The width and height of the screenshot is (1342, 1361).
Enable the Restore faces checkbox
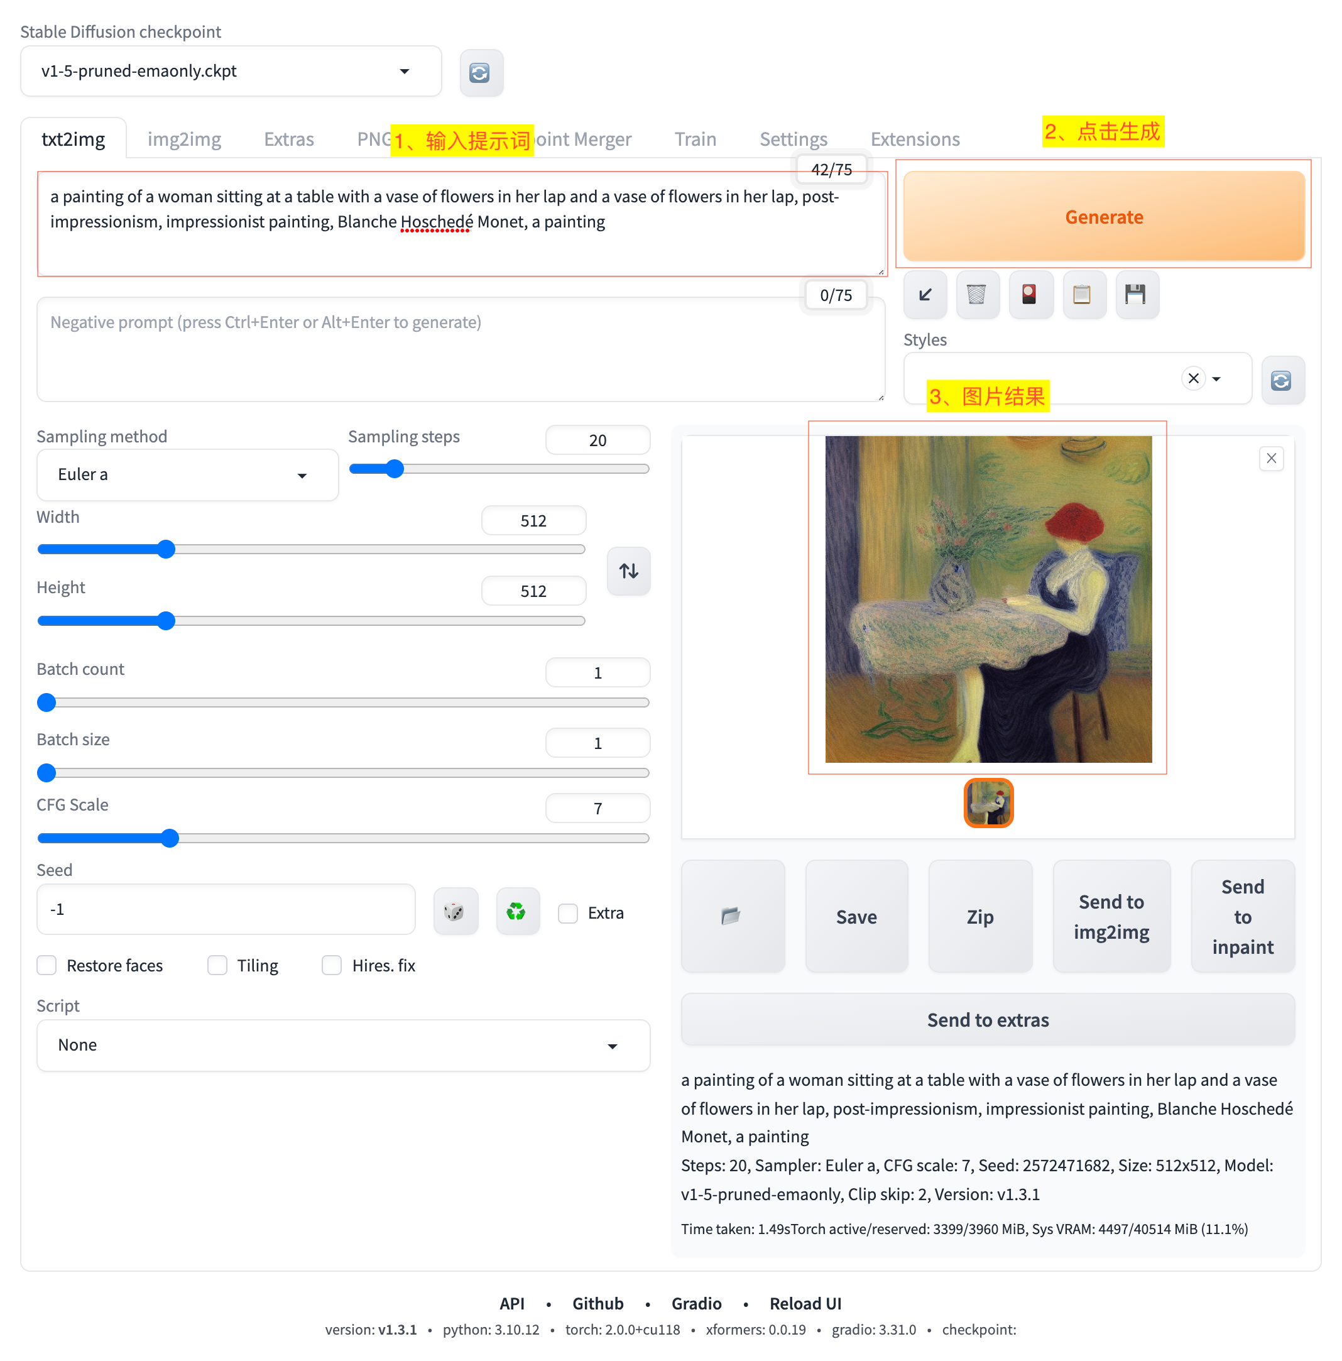(47, 965)
